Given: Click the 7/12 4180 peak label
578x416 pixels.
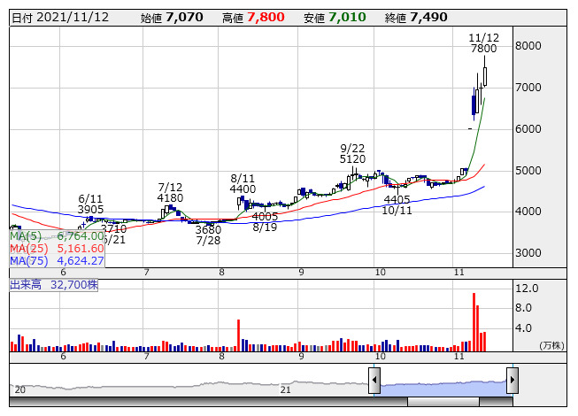Looking at the screenshot, I should (x=170, y=192).
